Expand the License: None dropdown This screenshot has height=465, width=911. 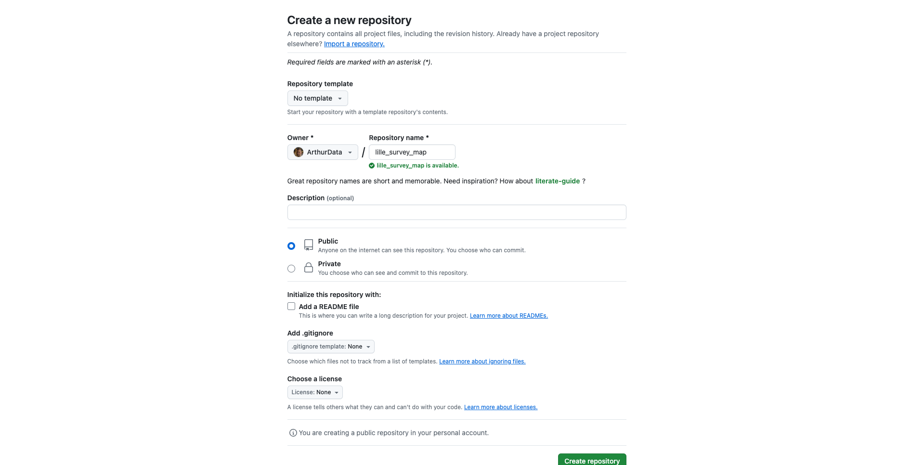[315, 392]
